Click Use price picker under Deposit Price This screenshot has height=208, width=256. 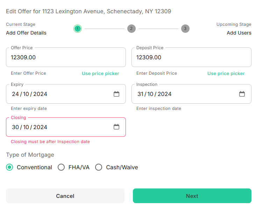point(226,73)
